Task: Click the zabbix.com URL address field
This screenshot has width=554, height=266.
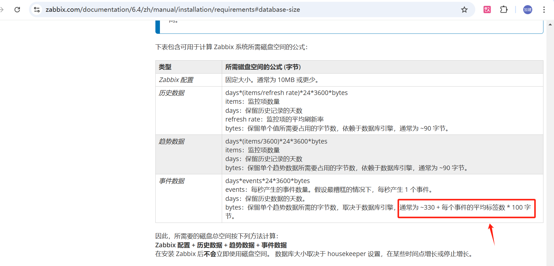Action: pyautogui.click(x=173, y=10)
